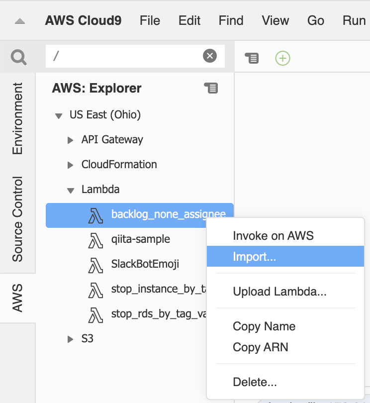Choose Import... from the context menu
Screen dimensions: 370x403
pyautogui.click(x=254, y=257)
